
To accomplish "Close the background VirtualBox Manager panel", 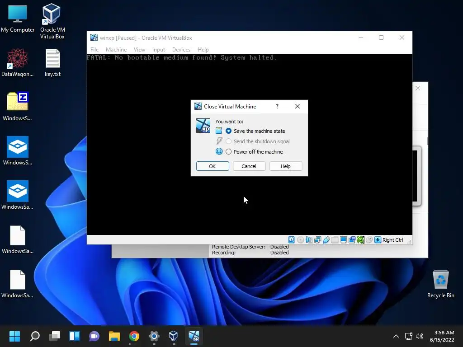I will click(418, 88).
